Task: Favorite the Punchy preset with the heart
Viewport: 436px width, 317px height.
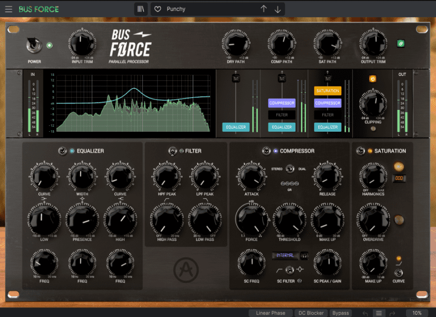Action: click(158, 9)
